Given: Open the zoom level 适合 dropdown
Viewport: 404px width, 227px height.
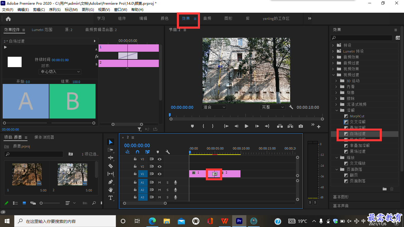Looking at the screenshot, I should coord(214,107).
